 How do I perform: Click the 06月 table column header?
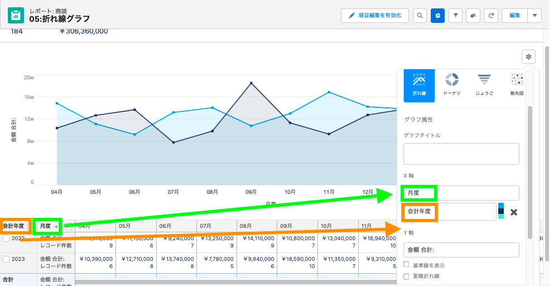pyautogui.click(x=176, y=226)
